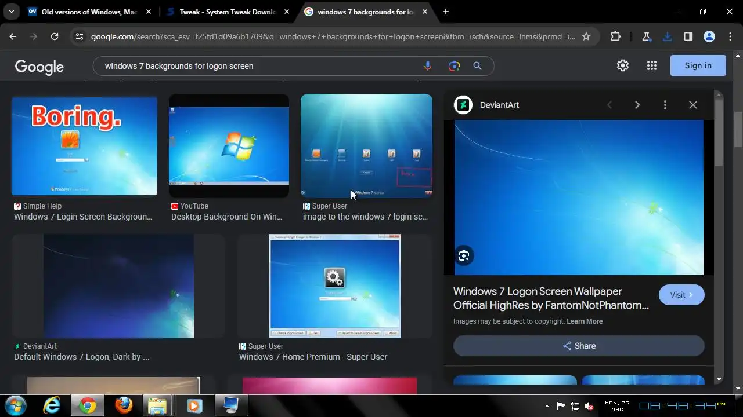
Task: Open a new browser tab
Action: point(445,12)
